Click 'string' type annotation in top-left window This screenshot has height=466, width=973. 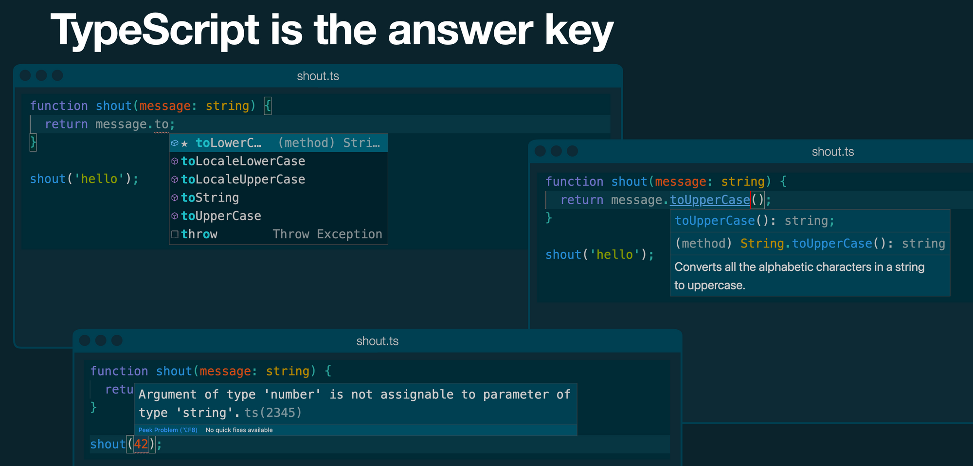[227, 106]
